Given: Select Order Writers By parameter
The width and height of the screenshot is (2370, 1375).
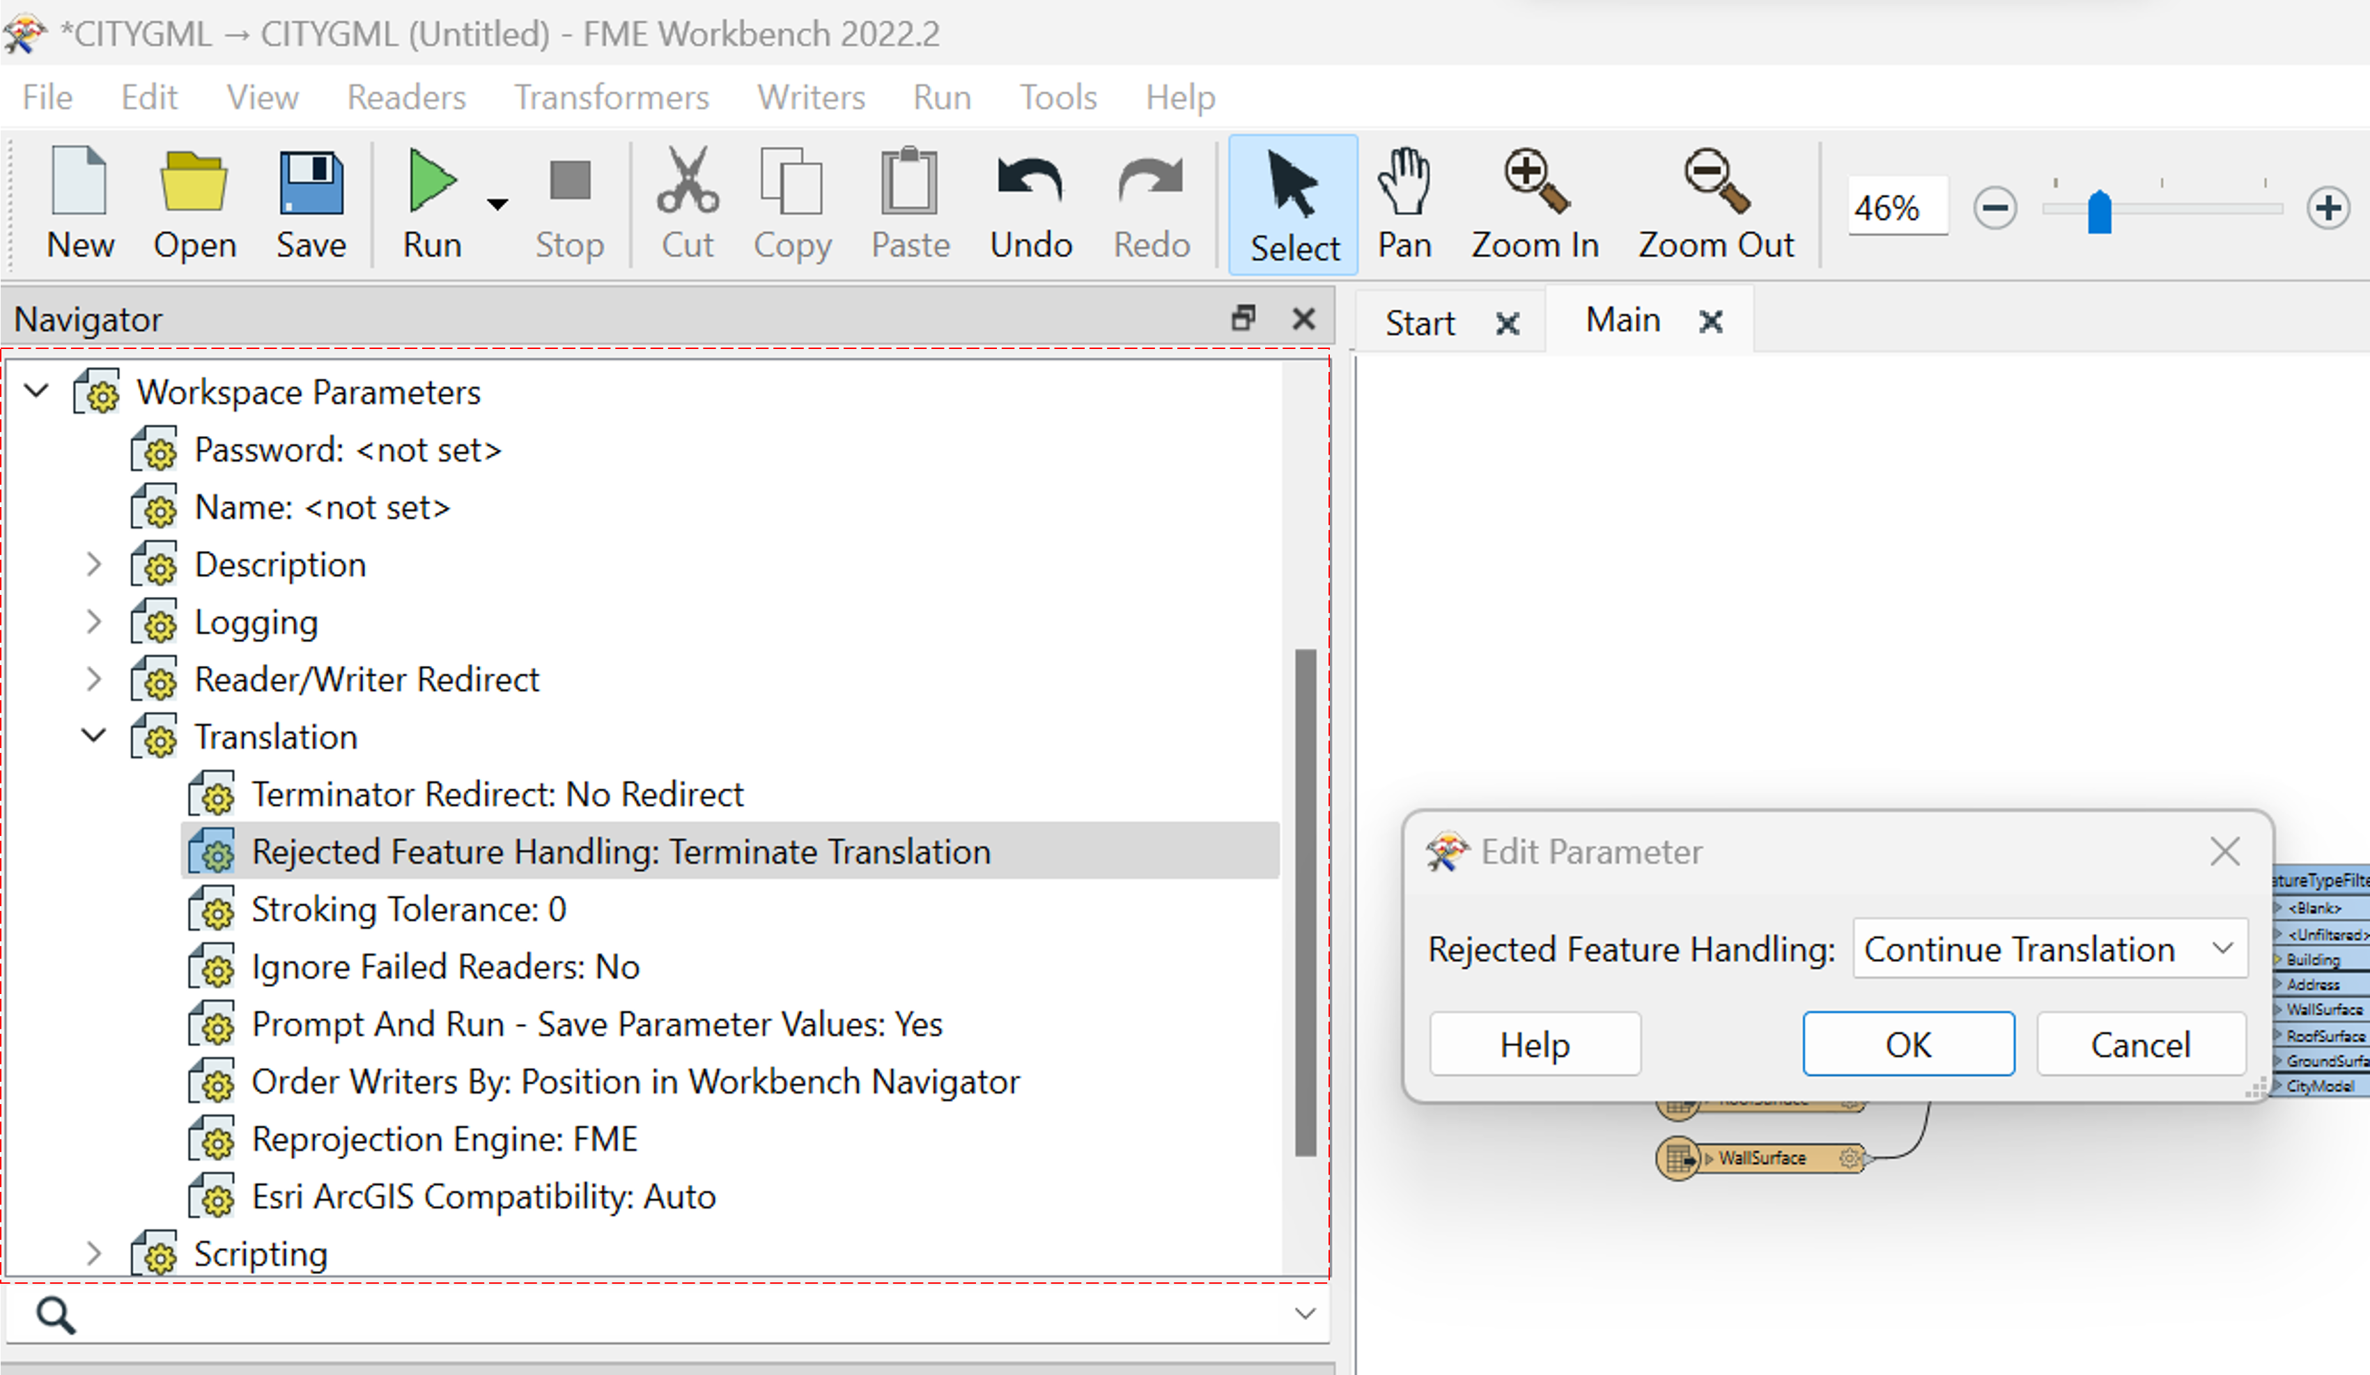Looking at the screenshot, I should pos(635,1082).
